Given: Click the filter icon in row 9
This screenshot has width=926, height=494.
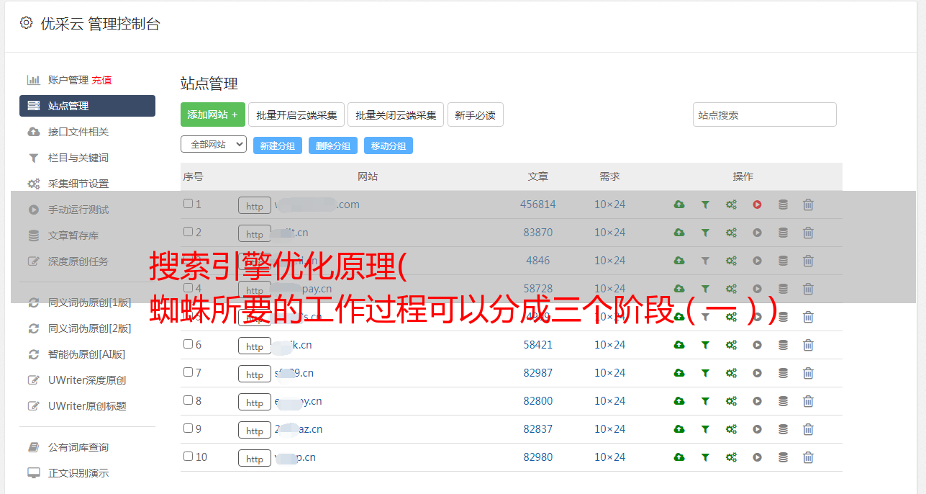Looking at the screenshot, I should pyautogui.click(x=705, y=429).
